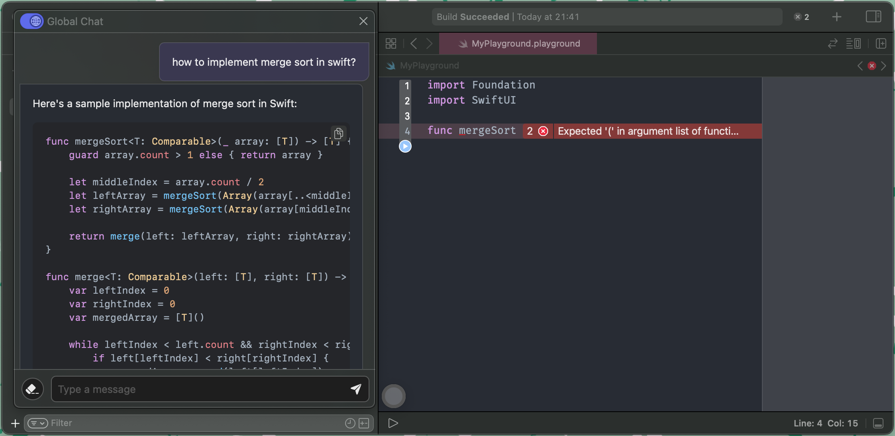
Task: Toggle the debug area at bottom right
Action: pyautogui.click(x=878, y=423)
